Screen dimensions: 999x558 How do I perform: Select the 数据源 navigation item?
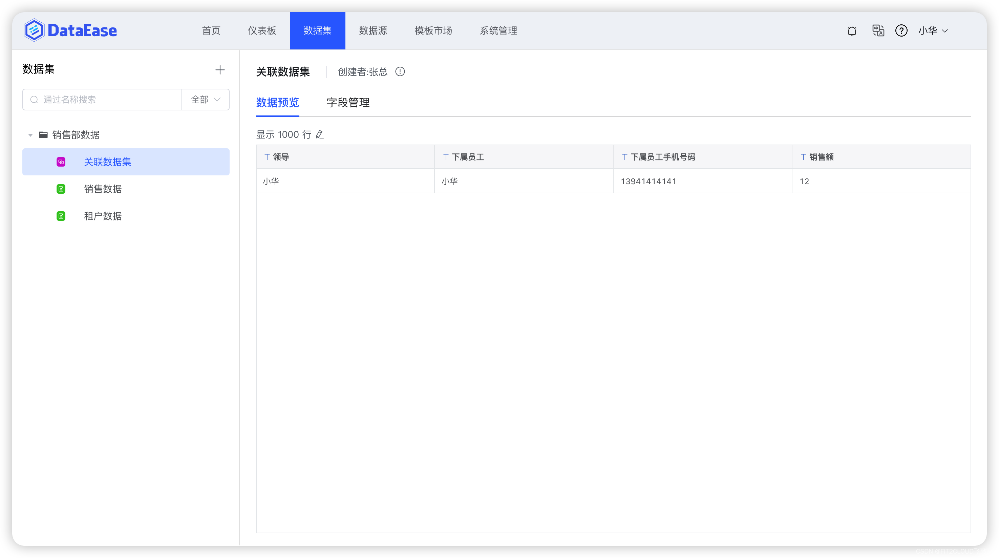tap(373, 30)
